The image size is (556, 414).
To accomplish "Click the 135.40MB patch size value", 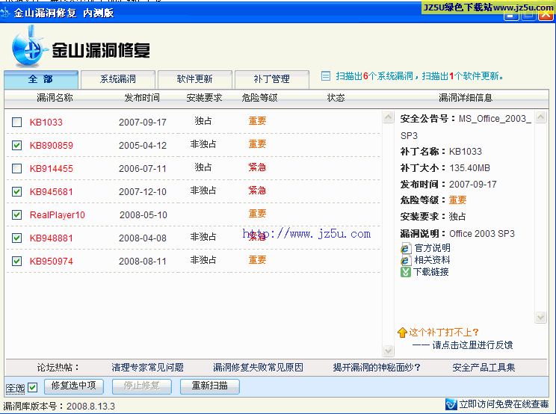I will (x=469, y=168).
